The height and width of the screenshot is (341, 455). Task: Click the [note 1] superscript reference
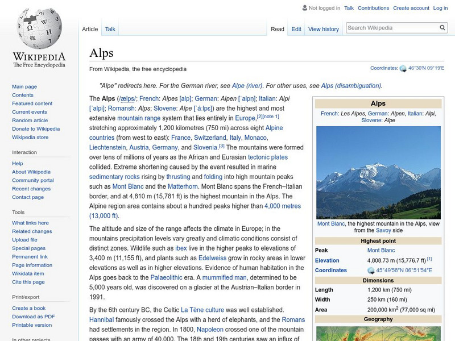271,117
